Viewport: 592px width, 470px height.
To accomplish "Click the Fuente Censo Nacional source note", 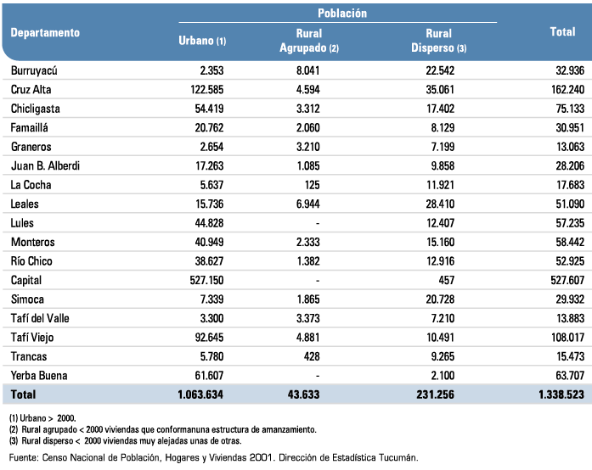I will click(x=213, y=457).
